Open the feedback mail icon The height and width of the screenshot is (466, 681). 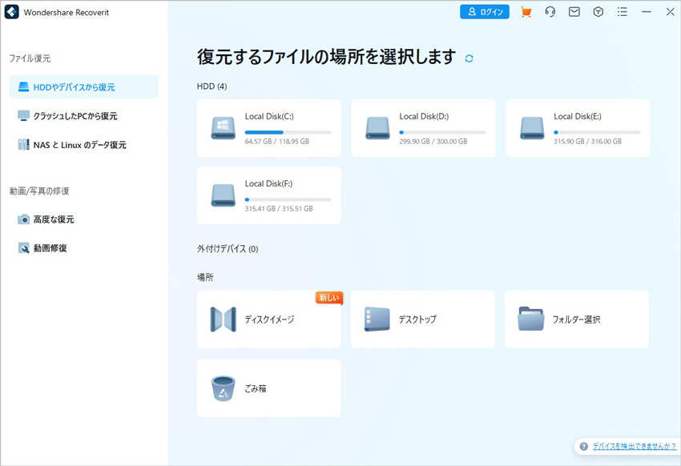[x=574, y=11]
